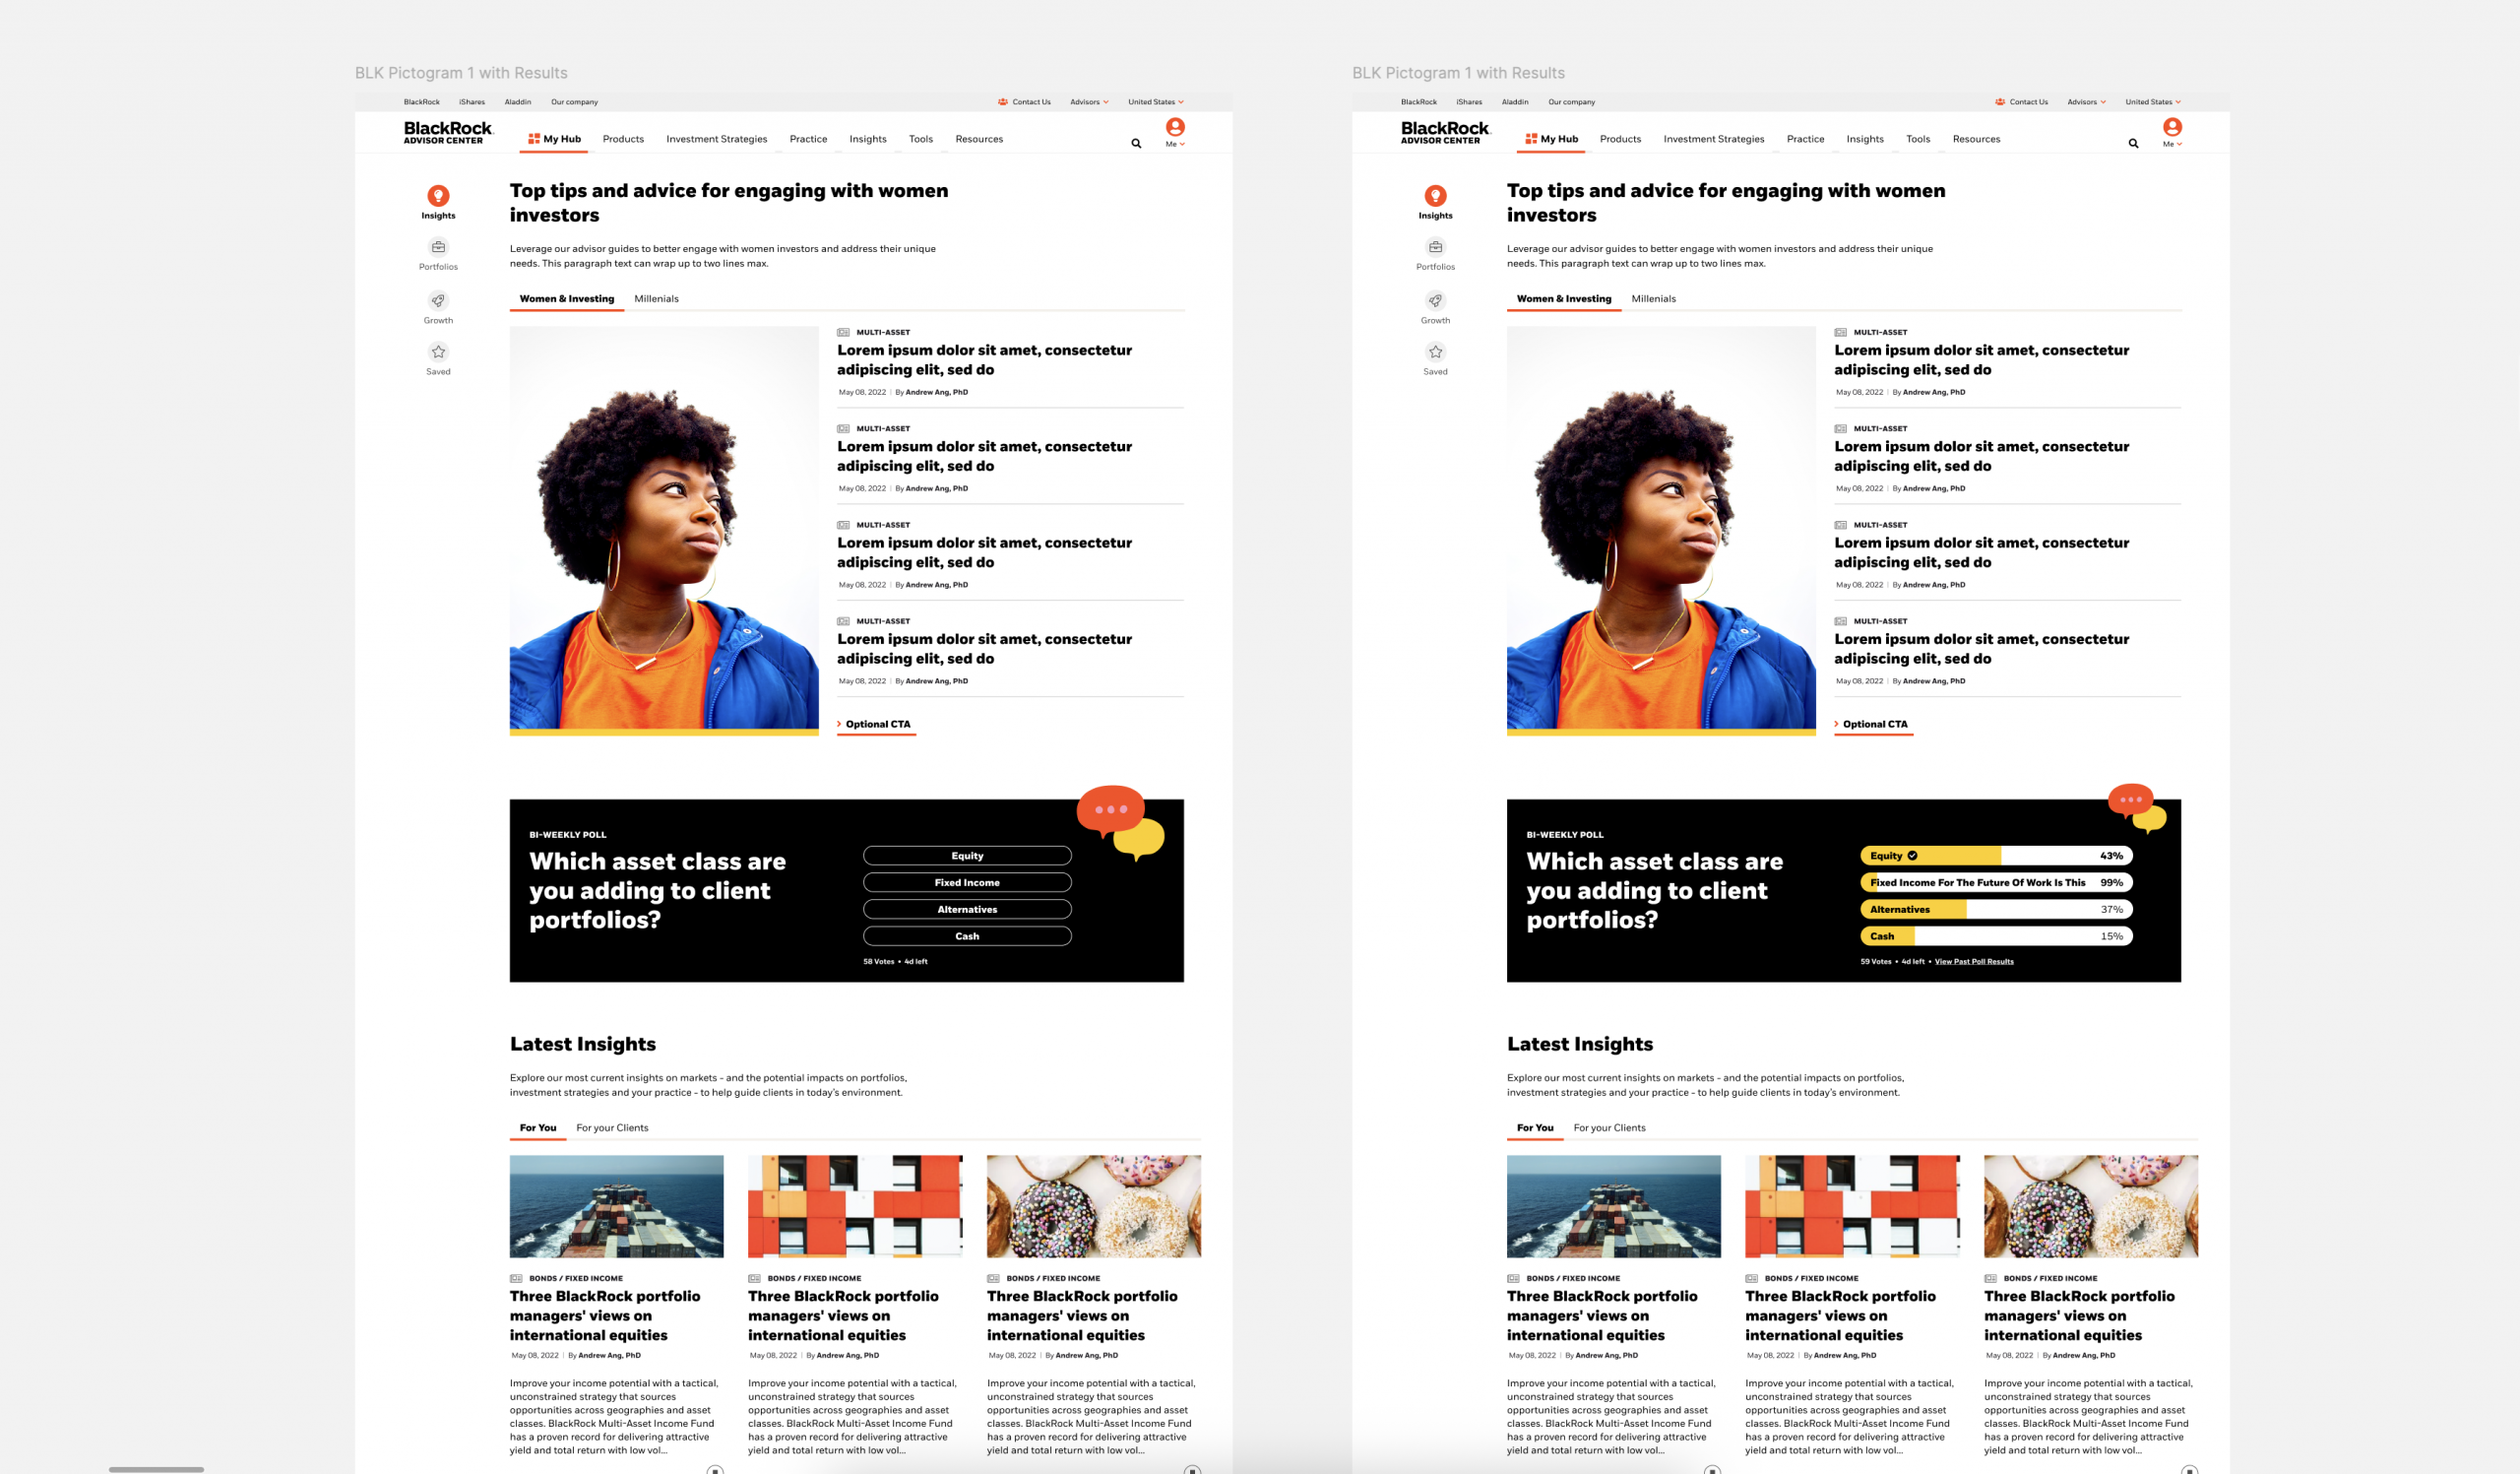The width and height of the screenshot is (2520, 1474).
Task: Open Investment Strategies menu in left frame
Action: (x=717, y=139)
